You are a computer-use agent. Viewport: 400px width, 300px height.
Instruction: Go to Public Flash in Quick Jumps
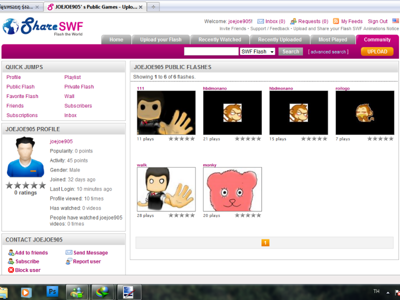pyautogui.click(x=20, y=86)
